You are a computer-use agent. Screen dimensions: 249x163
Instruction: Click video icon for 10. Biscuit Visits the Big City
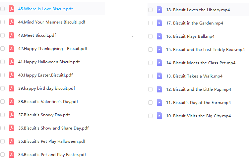159,116
